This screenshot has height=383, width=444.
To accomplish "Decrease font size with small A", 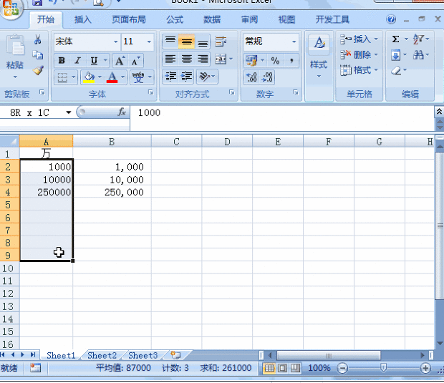I will pos(135,61).
